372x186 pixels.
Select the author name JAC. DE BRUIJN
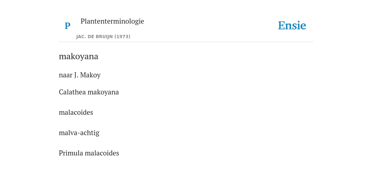[x=94, y=37]
